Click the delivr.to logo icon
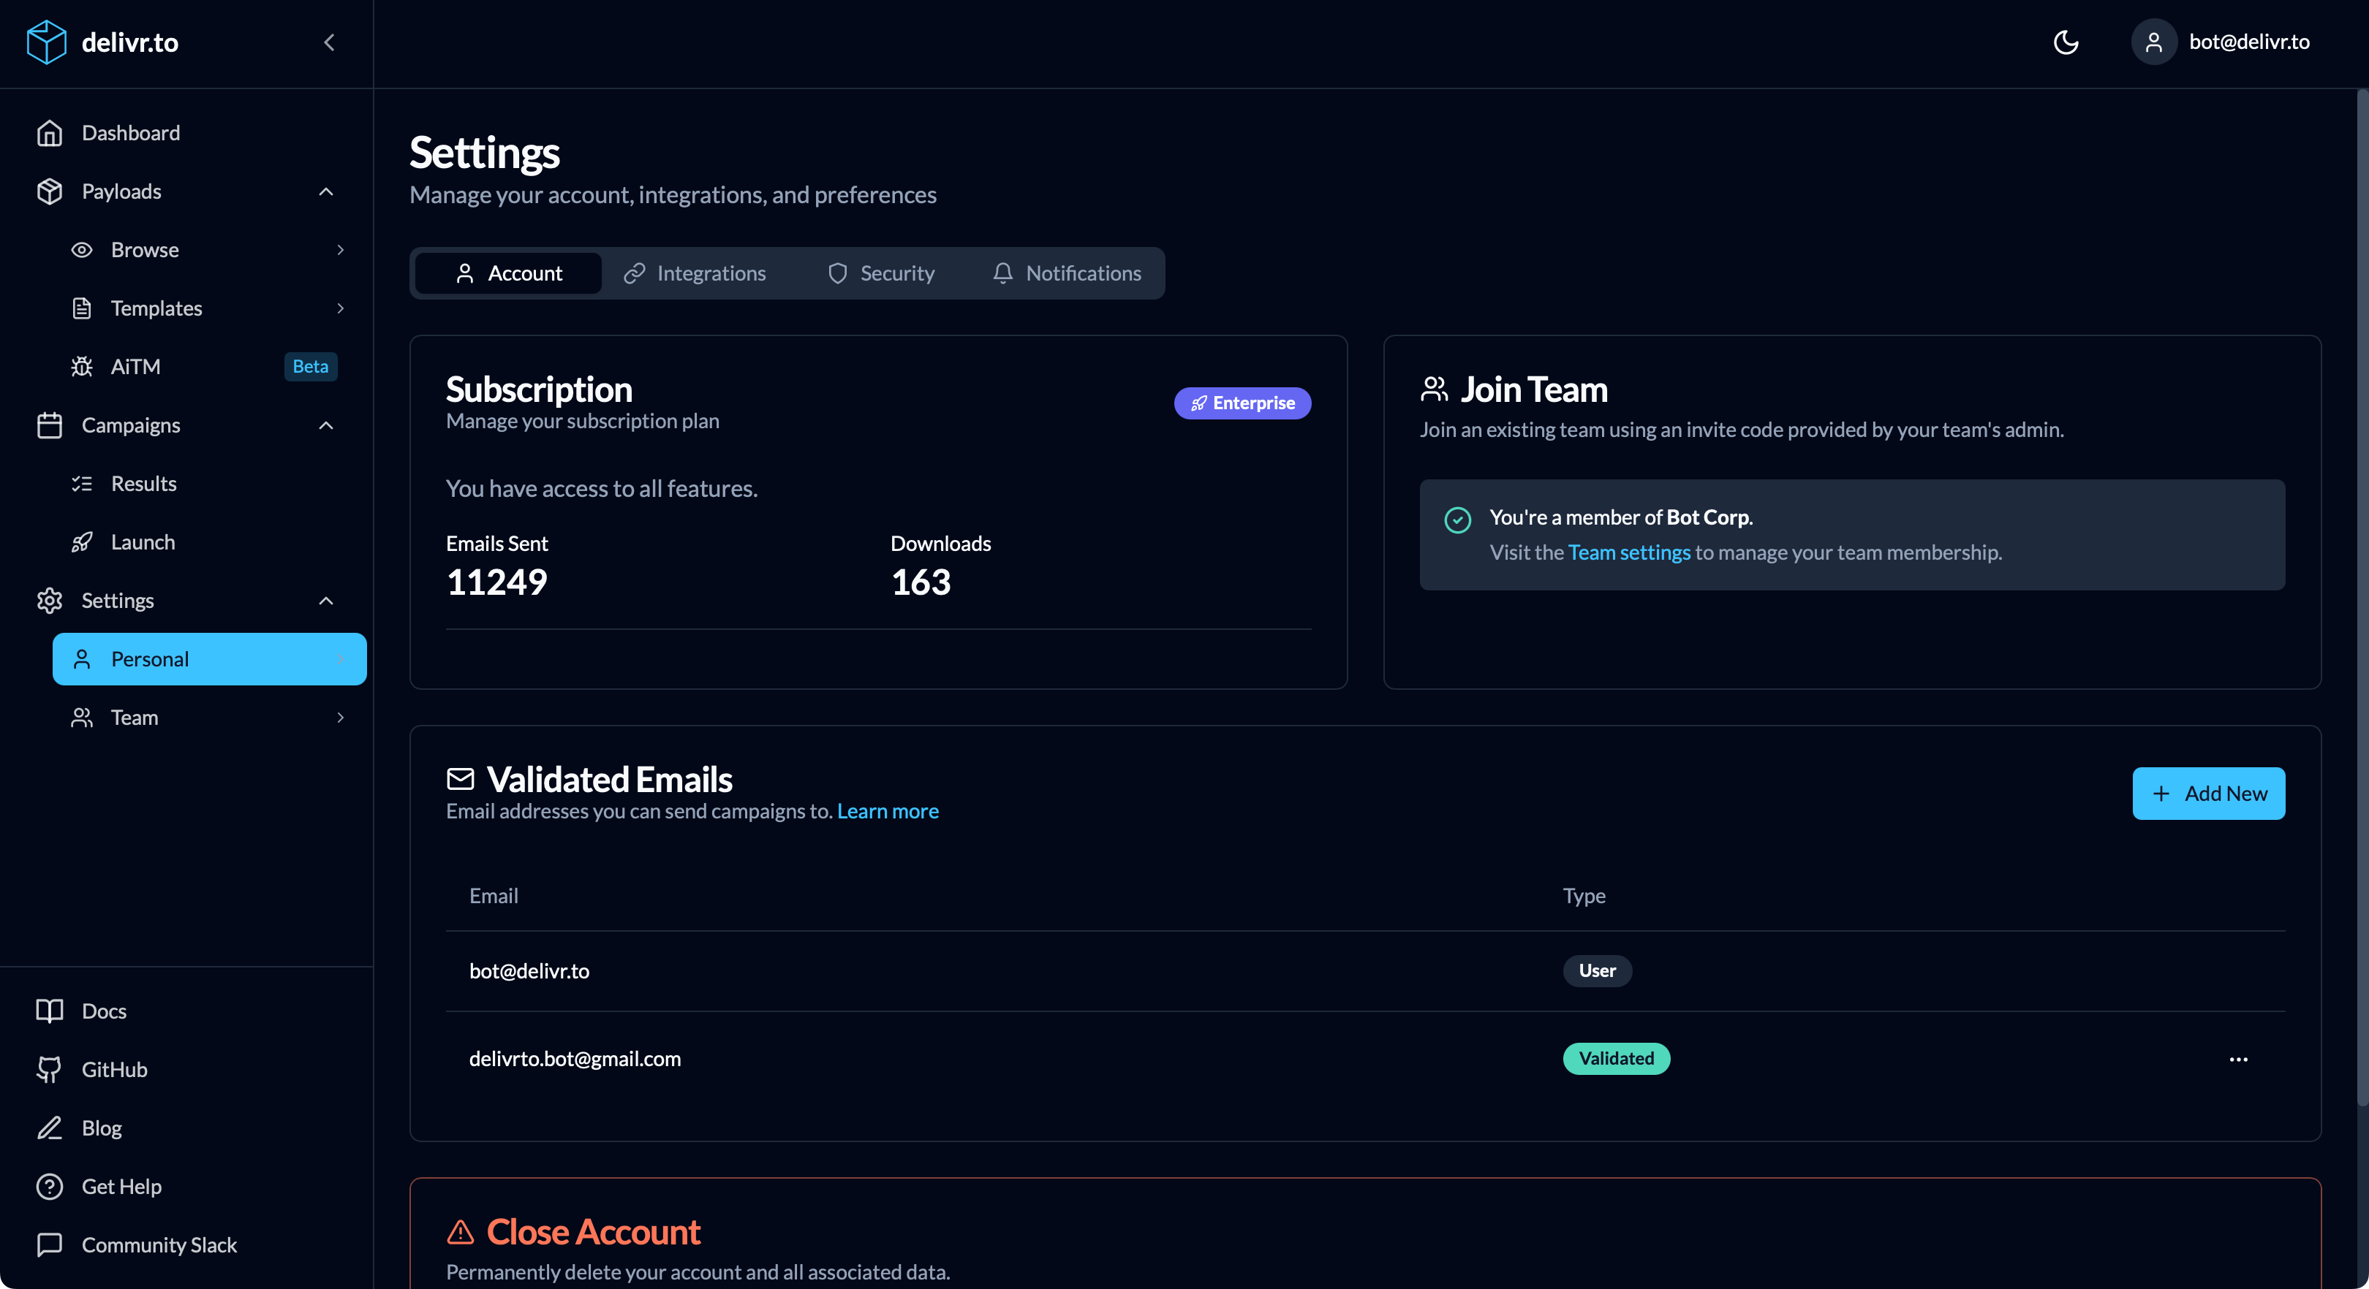Image resolution: width=2369 pixels, height=1289 pixels. click(x=47, y=42)
